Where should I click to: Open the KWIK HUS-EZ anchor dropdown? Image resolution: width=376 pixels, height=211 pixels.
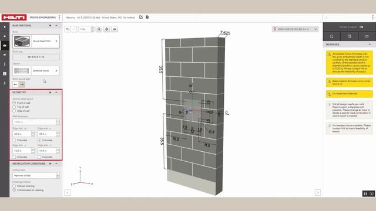pos(295,29)
